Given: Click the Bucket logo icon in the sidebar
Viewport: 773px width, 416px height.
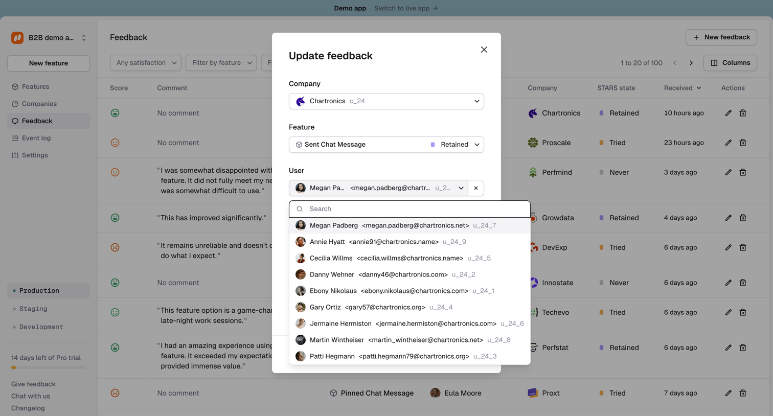Looking at the screenshot, I should (x=17, y=38).
